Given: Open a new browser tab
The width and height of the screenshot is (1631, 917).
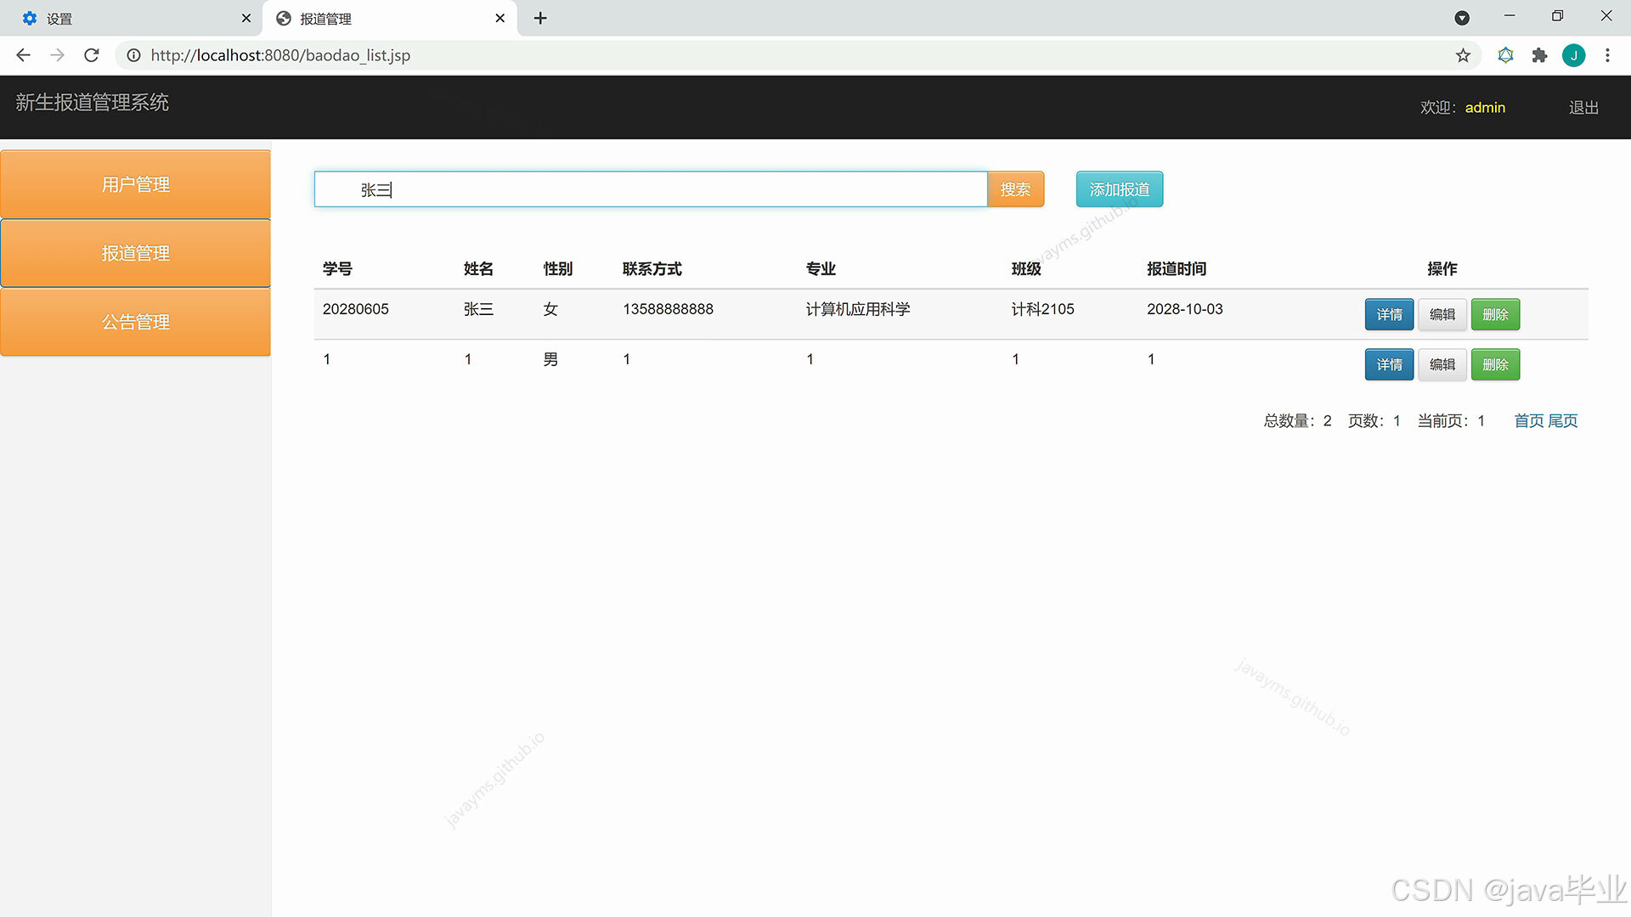Looking at the screenshot, I should tap(540, 18).
